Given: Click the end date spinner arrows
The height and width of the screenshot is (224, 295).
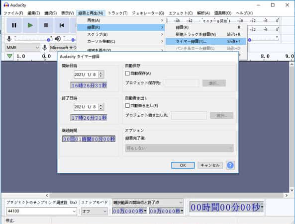Looking at the screenshot, I should [101, 107].
